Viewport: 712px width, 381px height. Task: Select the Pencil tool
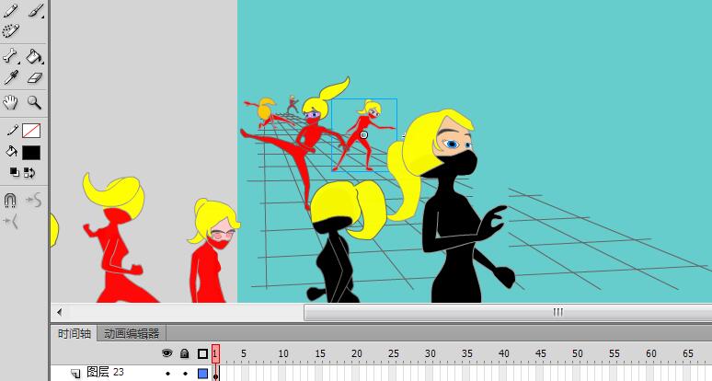(11, 10)
